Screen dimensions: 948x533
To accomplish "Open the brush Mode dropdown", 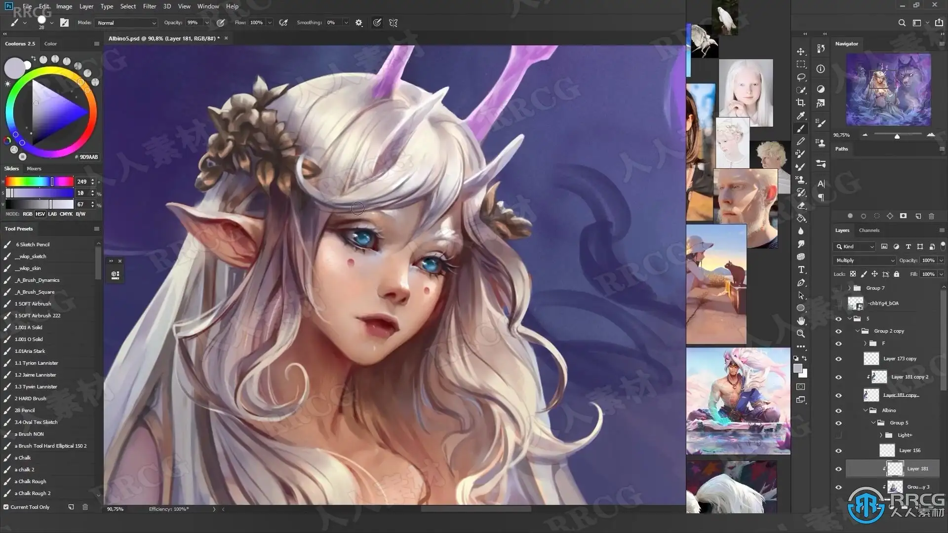I will (x=126, y=23).
